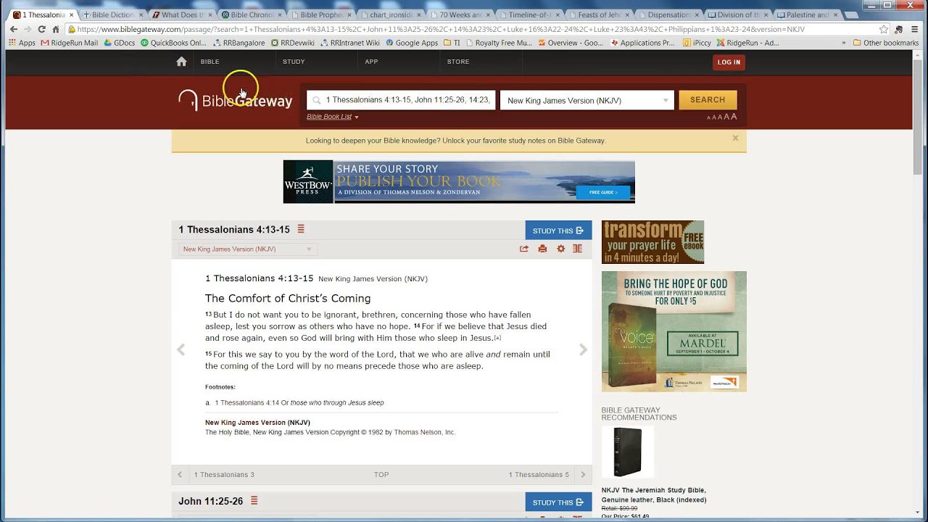
Task: Open the RidgeRun Mail bookmark
Action: click(70, 43)
